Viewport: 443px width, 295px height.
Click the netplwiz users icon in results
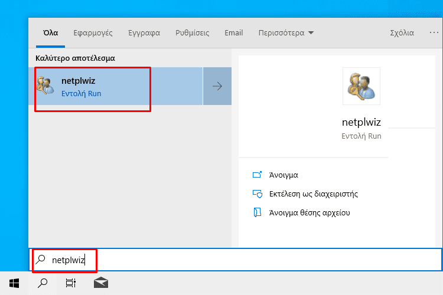click(45, 85)
